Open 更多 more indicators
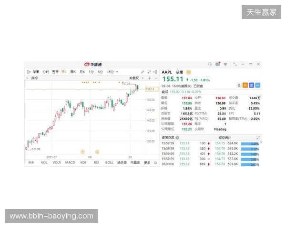This screenshot has height=228, width=286. pyautogui.click(x=147, y=163)
